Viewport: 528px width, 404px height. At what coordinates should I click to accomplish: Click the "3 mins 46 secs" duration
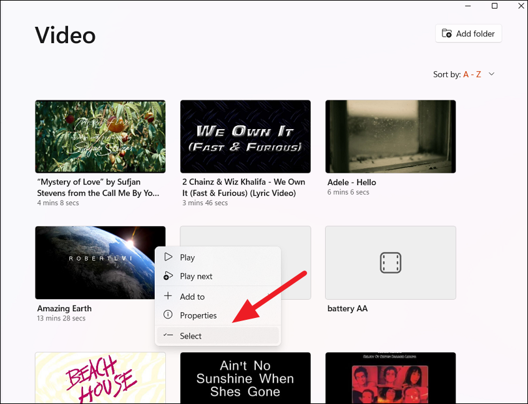coord(205,203)
